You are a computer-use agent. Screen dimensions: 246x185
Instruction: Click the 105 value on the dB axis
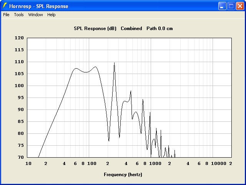[x=19, y=74]
